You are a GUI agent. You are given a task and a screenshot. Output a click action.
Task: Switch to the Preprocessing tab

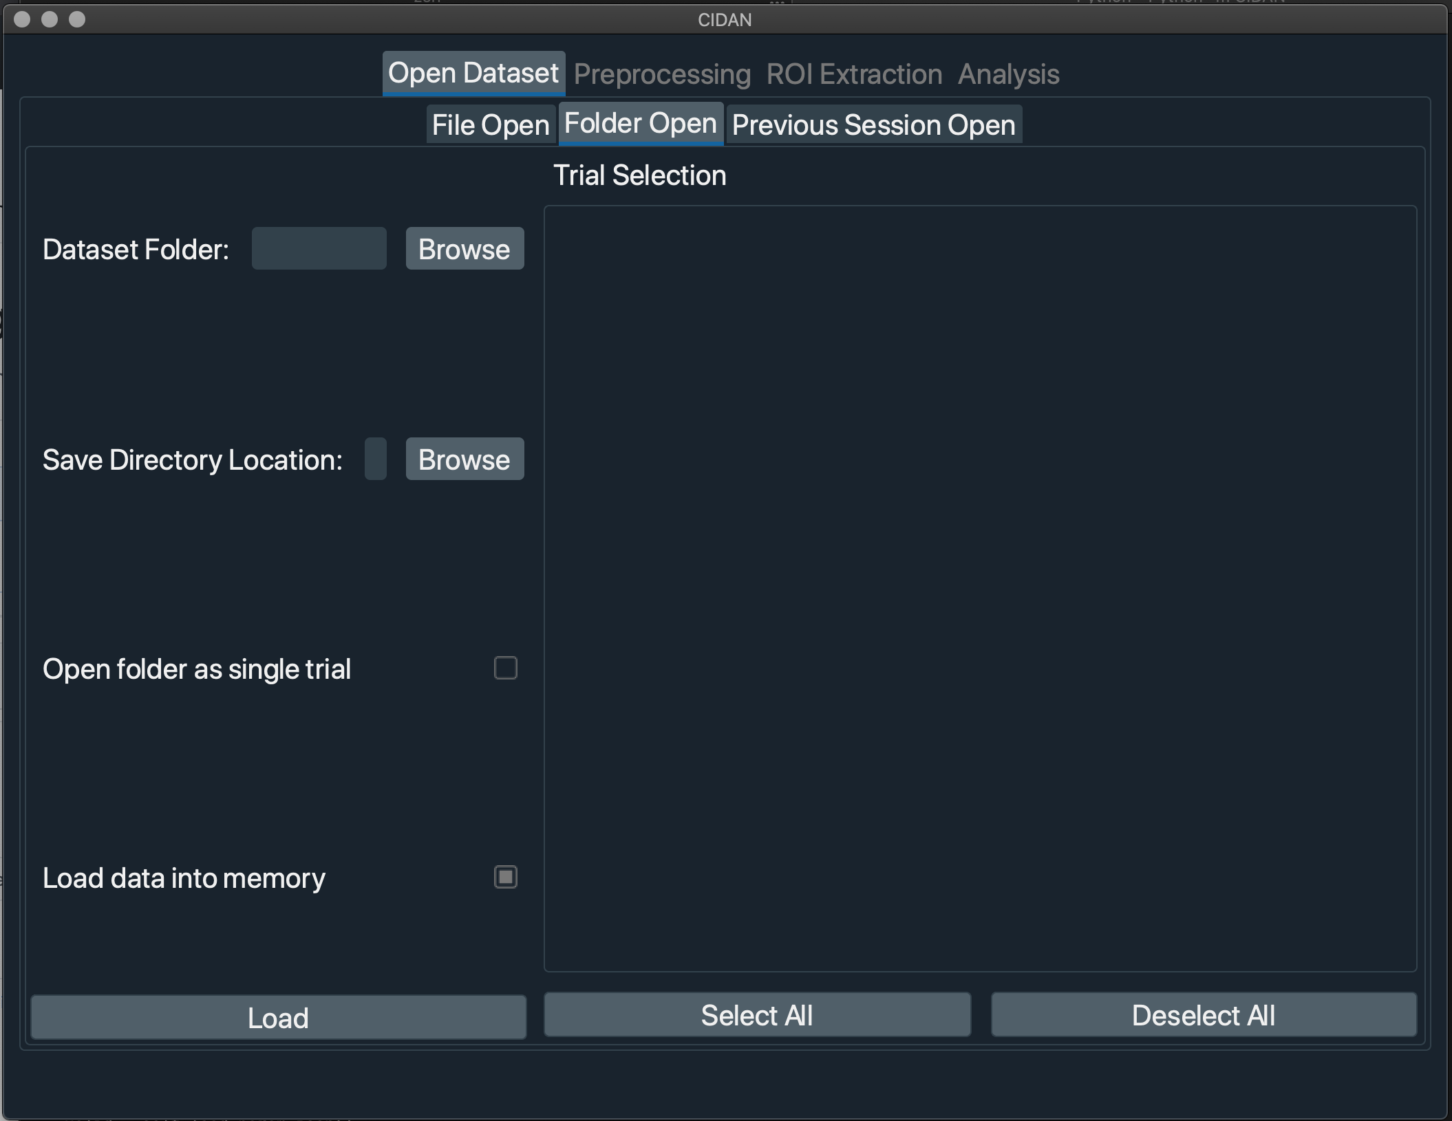pos(661,74)
